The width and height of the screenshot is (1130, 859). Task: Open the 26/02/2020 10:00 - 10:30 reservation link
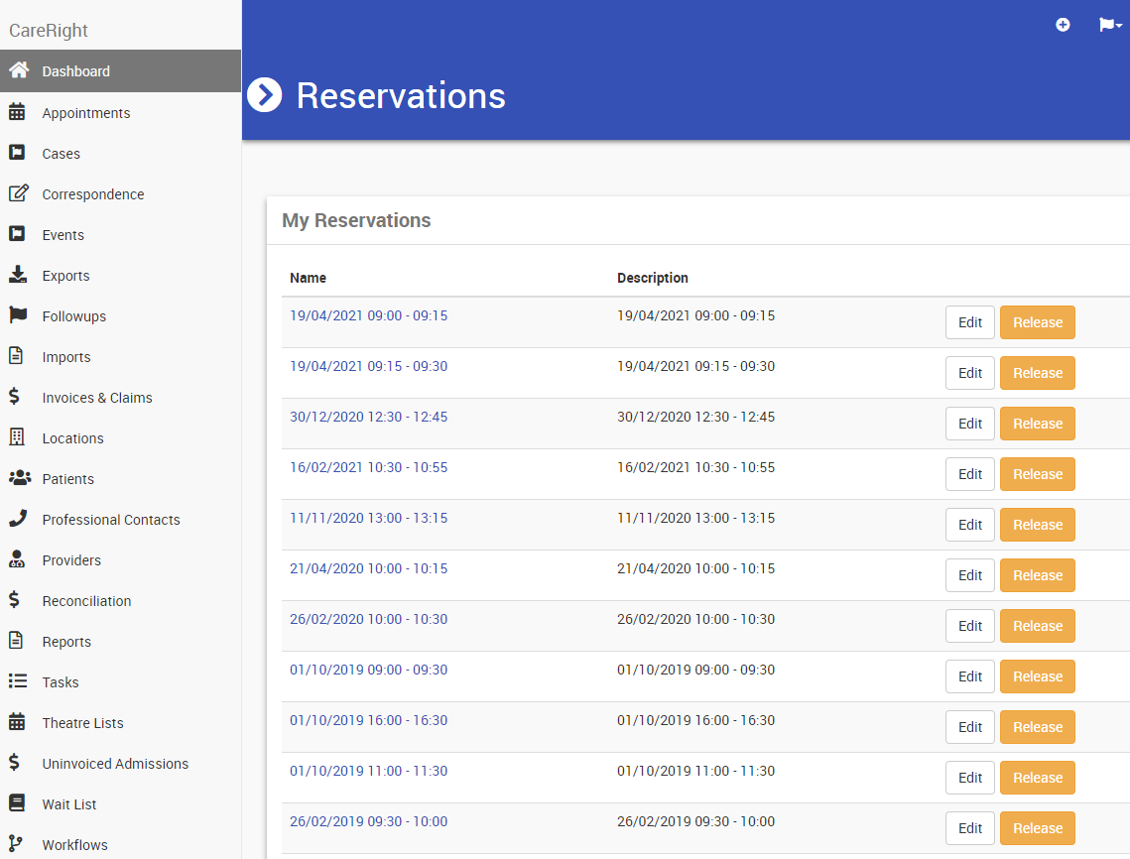click(x=368, y=619)
